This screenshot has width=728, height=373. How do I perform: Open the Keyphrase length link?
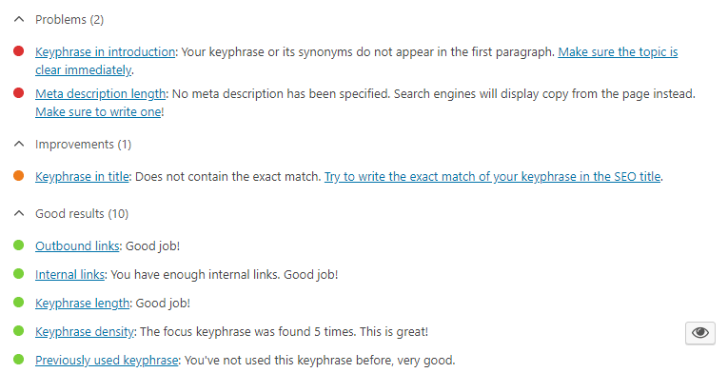pyautogui.click(x=82, y=304)
